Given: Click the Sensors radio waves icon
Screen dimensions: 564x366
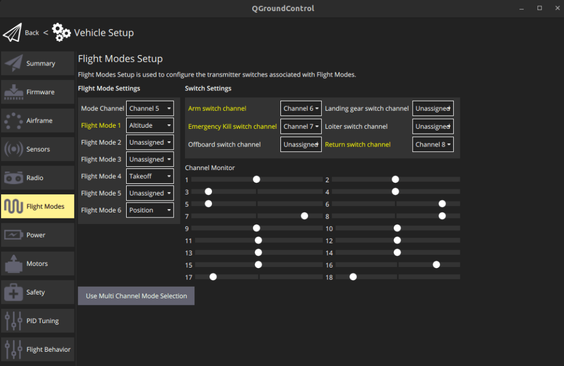Looking at the screenshot, I should 14,150.
